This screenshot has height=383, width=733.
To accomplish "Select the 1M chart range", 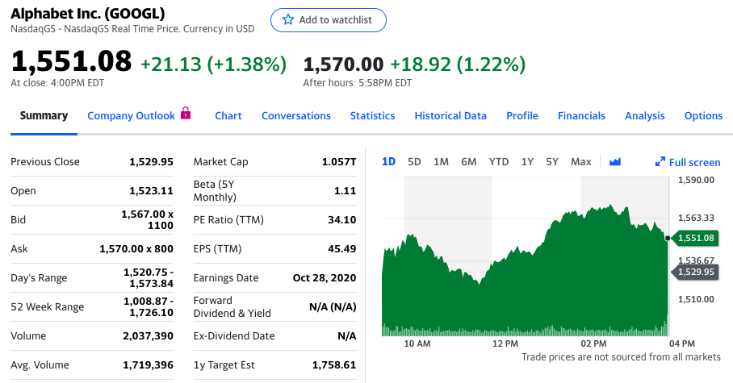I will click(x=441, y=161).
